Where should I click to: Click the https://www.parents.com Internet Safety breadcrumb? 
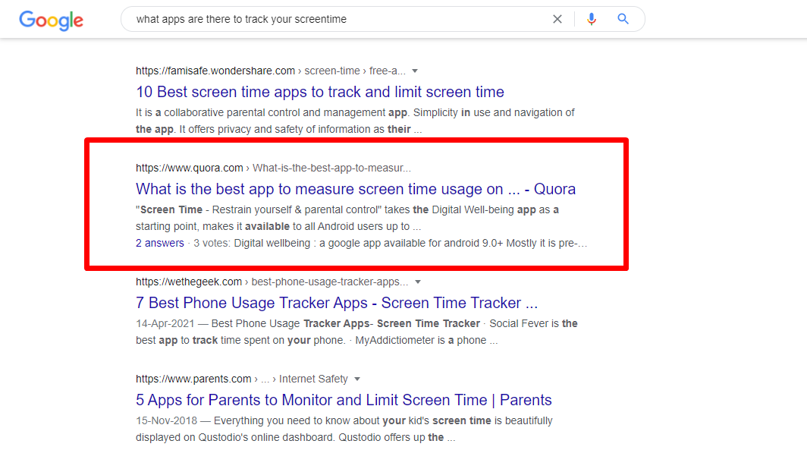[242, 379]
